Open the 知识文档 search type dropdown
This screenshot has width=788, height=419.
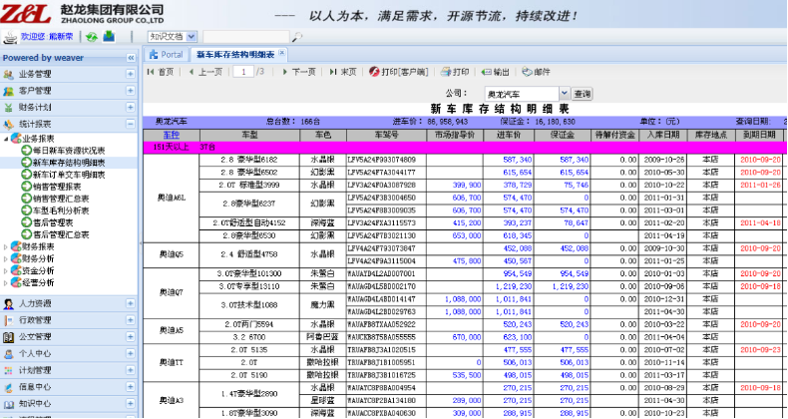point(192,37)
